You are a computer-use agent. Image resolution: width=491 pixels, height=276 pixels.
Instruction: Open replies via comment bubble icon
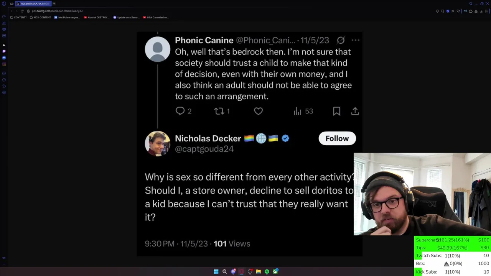pyautogui.click(x=180, y=111)
